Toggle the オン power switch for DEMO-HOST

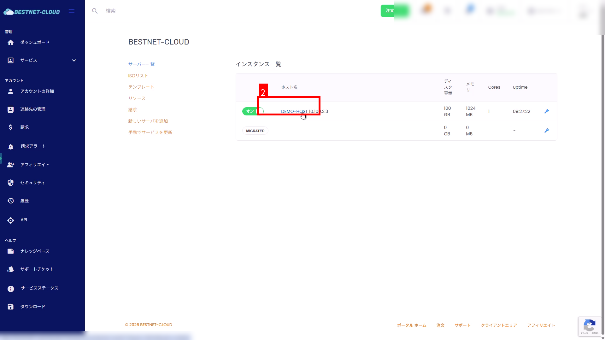coord(253,111)
